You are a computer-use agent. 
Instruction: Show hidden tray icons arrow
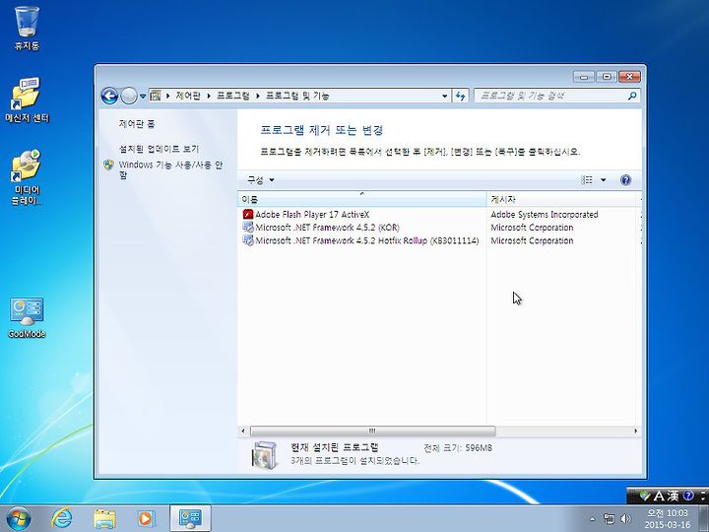(593, 519)
